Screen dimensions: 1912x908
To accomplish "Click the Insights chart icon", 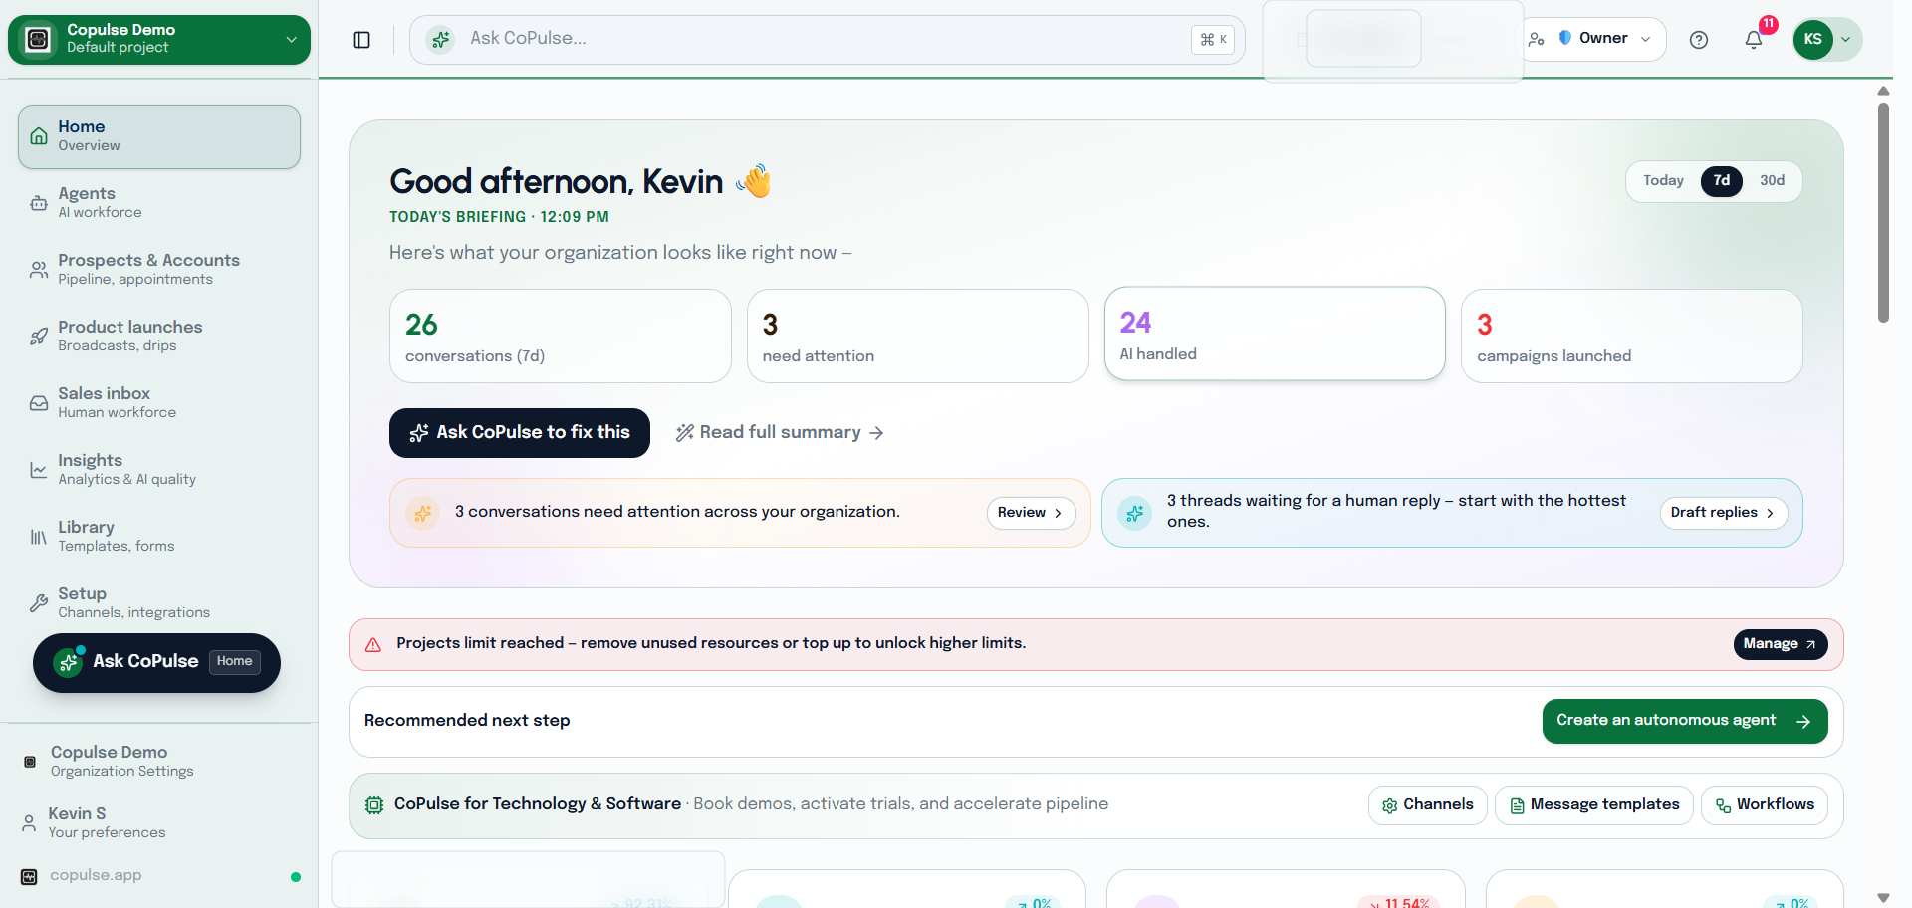I will click(39, 470).
